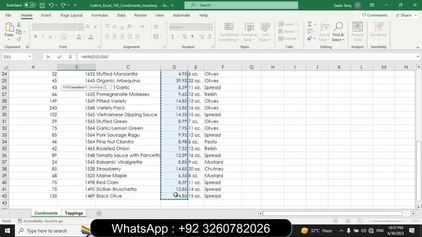Select column D header

tap(174, 67)
